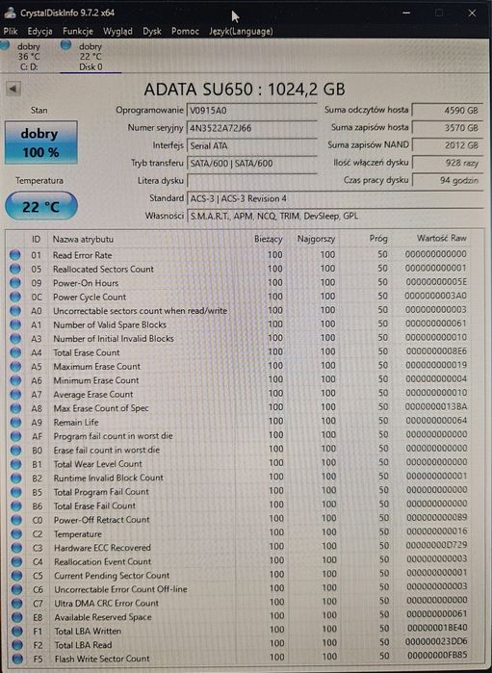Click the Interfejs field Serial ATA

[x=251, y=145]
